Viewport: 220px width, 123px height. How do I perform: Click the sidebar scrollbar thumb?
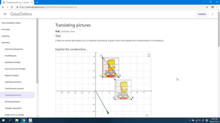37,51
